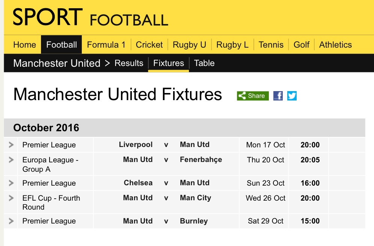Click the Manchester United breadcrumb link
The image size is (374, 246).
(x=57, y=63)
